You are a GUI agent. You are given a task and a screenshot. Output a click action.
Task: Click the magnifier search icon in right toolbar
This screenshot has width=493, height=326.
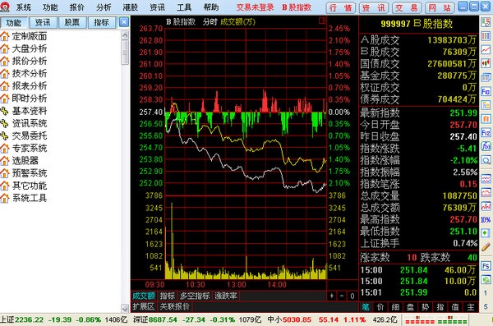point(486,161)
